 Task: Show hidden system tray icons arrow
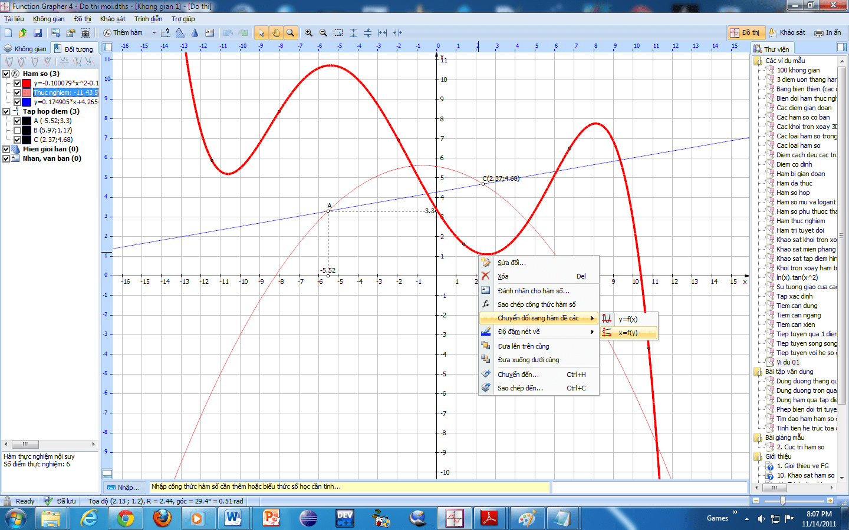[x=746, y=519]
